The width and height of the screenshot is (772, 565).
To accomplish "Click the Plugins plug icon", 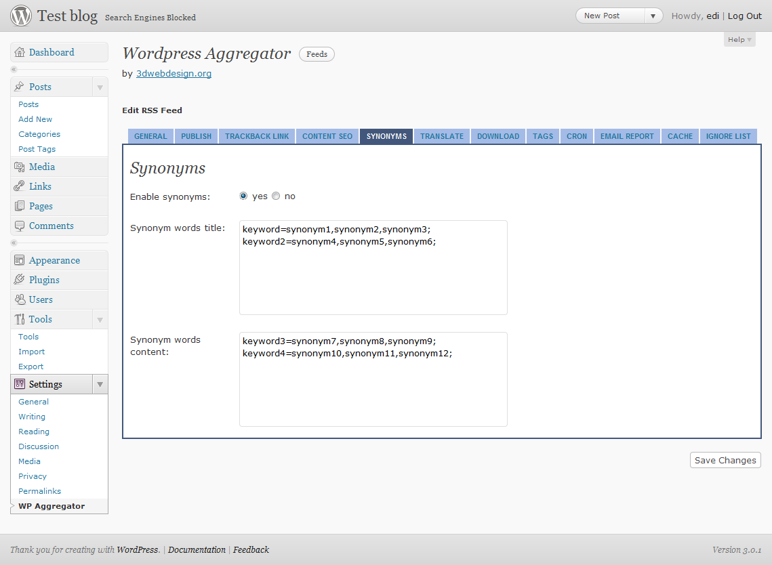I will (19, 280).
